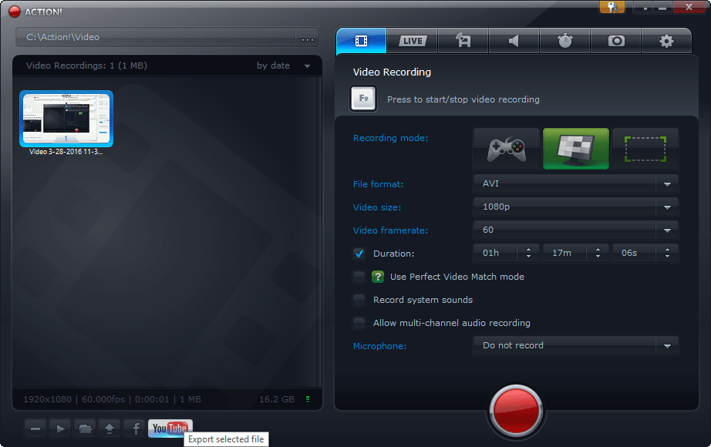
Task: Select the region recording mode
Action: [645, 149]
